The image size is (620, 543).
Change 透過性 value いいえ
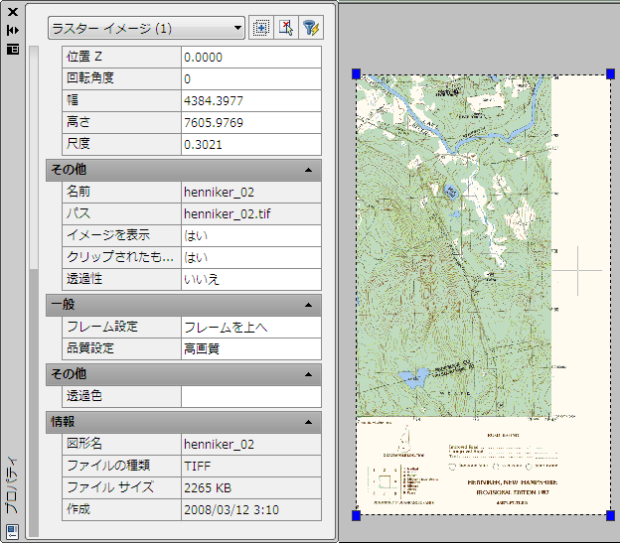click(x=251, y=279)
